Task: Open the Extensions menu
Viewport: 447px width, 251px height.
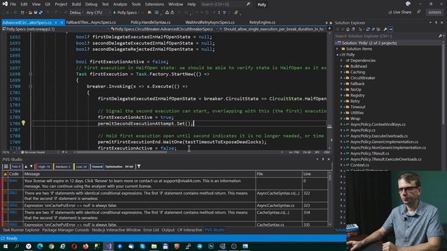Action: [x=154, y=4]
